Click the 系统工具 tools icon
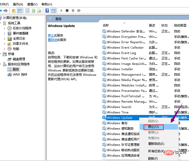Viewport: 189px width, 161px height. (x=5, y=23)
